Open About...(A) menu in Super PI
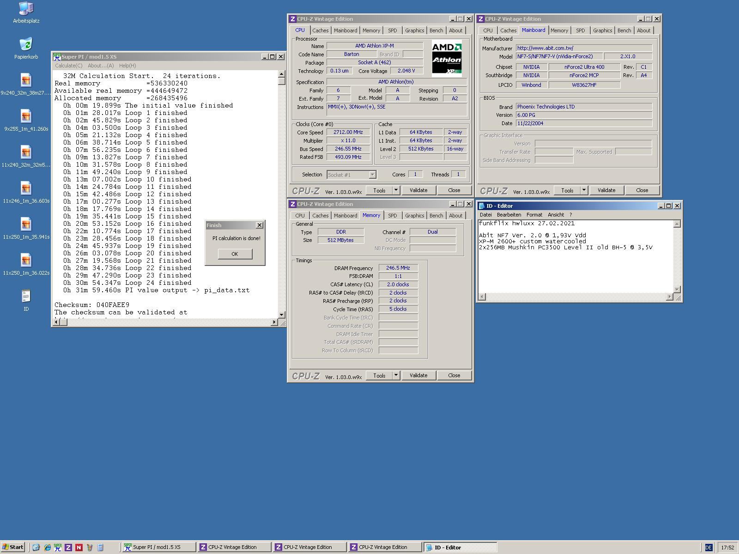Screen dimensions: 739x554 point(101,66)
